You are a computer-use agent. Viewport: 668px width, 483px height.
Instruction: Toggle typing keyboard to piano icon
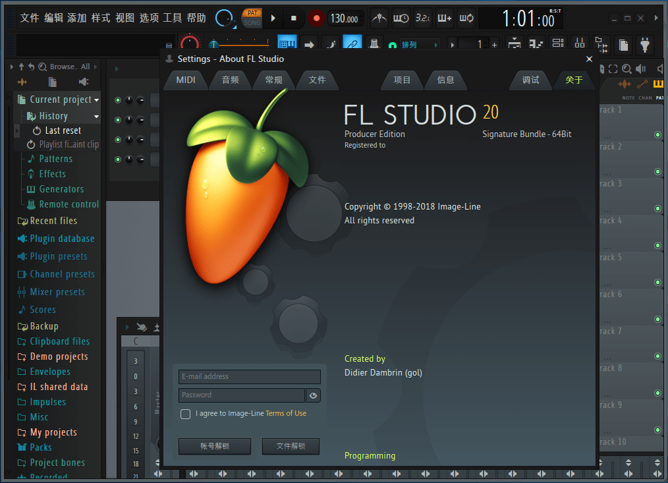click(x=287, y=43)
